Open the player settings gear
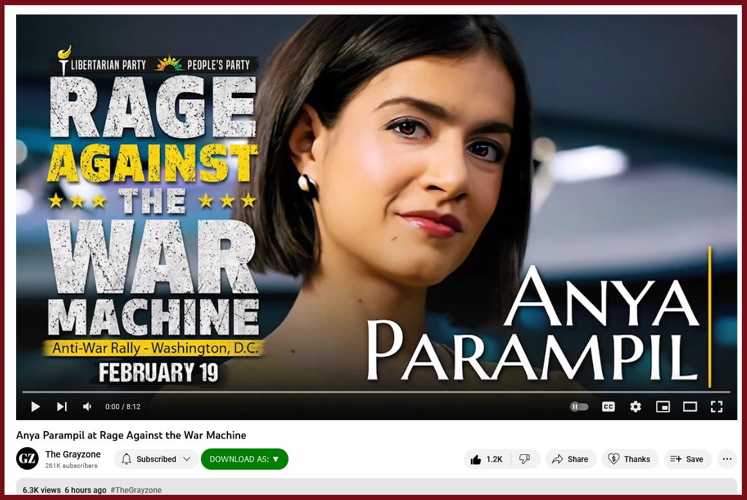 tap(636, 407)
